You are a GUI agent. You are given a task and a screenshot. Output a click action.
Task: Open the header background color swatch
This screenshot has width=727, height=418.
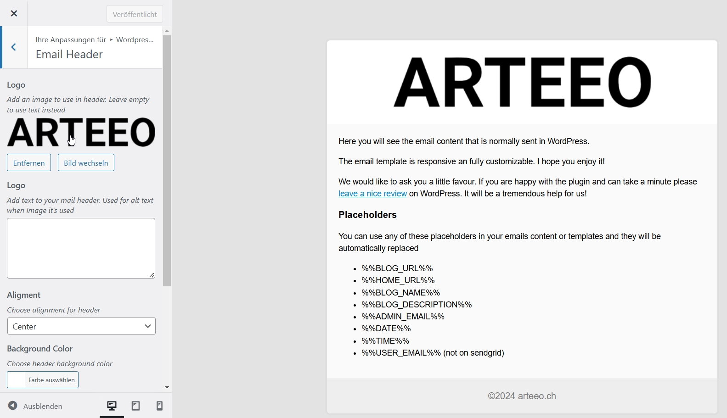pyautogui.click(x=16, y=380)
